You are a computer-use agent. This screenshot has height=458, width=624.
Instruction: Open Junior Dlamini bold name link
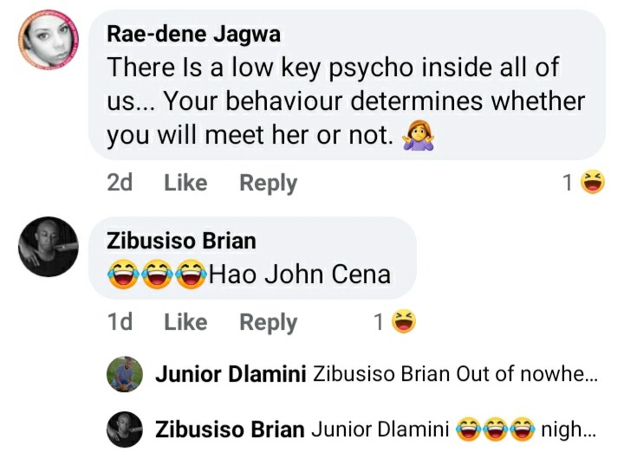point(231,374)
